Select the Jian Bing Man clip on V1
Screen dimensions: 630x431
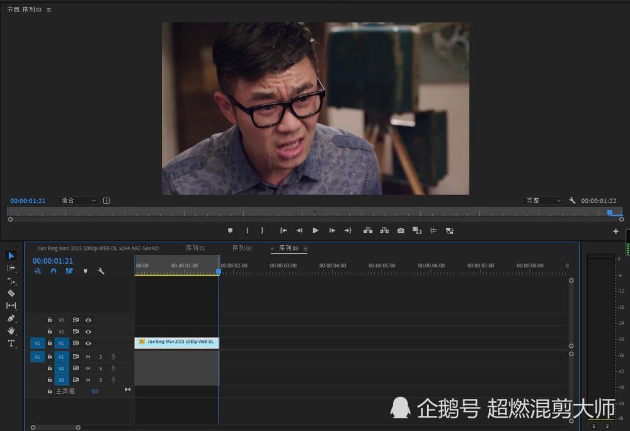click(x=177, y=343)
